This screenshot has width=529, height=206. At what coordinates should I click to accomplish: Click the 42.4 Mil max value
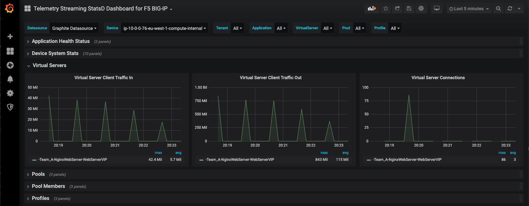155,160
